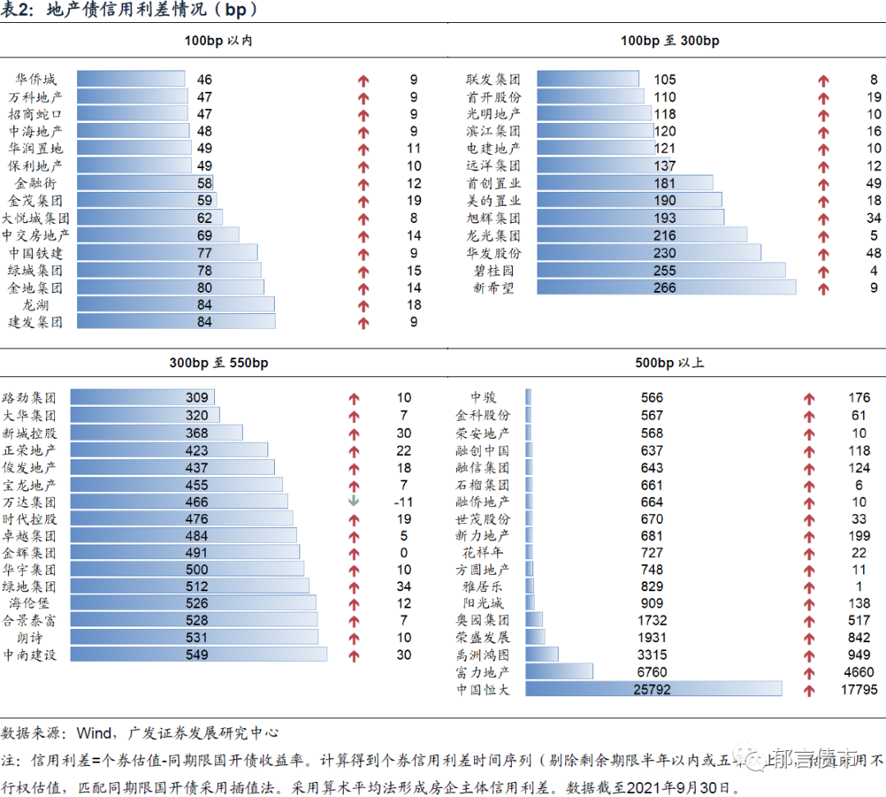Click the company name 美的置业
This screenshot has height=797, width=886.
[x=493, y=201]
